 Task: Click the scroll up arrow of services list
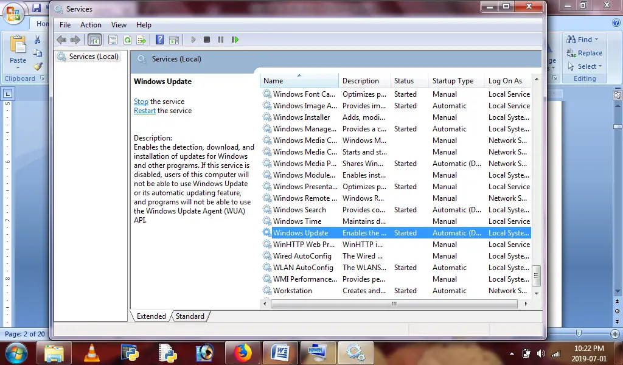[x=537, y=79]
